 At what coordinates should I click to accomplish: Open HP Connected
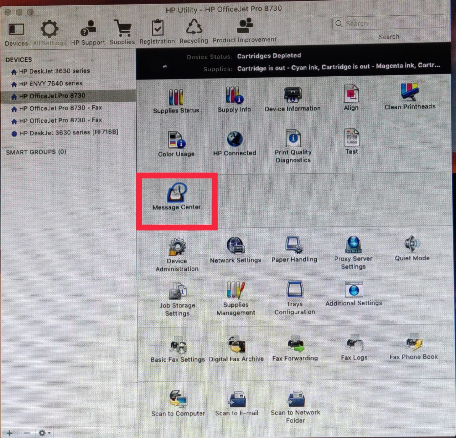click(234, 144)
